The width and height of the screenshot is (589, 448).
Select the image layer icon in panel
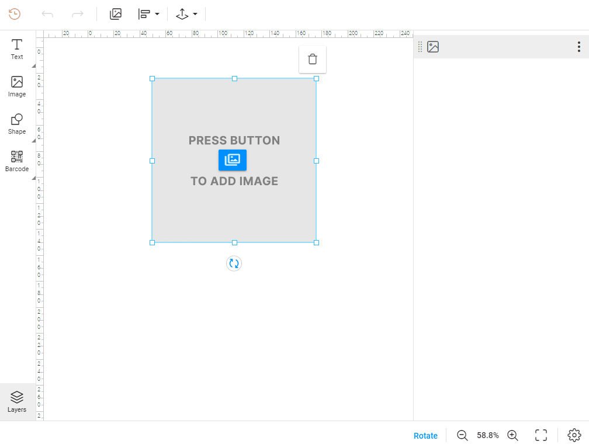click(433, 47)
